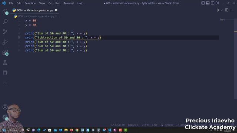Click the text "y = 30" on line 2
The height and width of the screenshot is (133, 237).
31,25
